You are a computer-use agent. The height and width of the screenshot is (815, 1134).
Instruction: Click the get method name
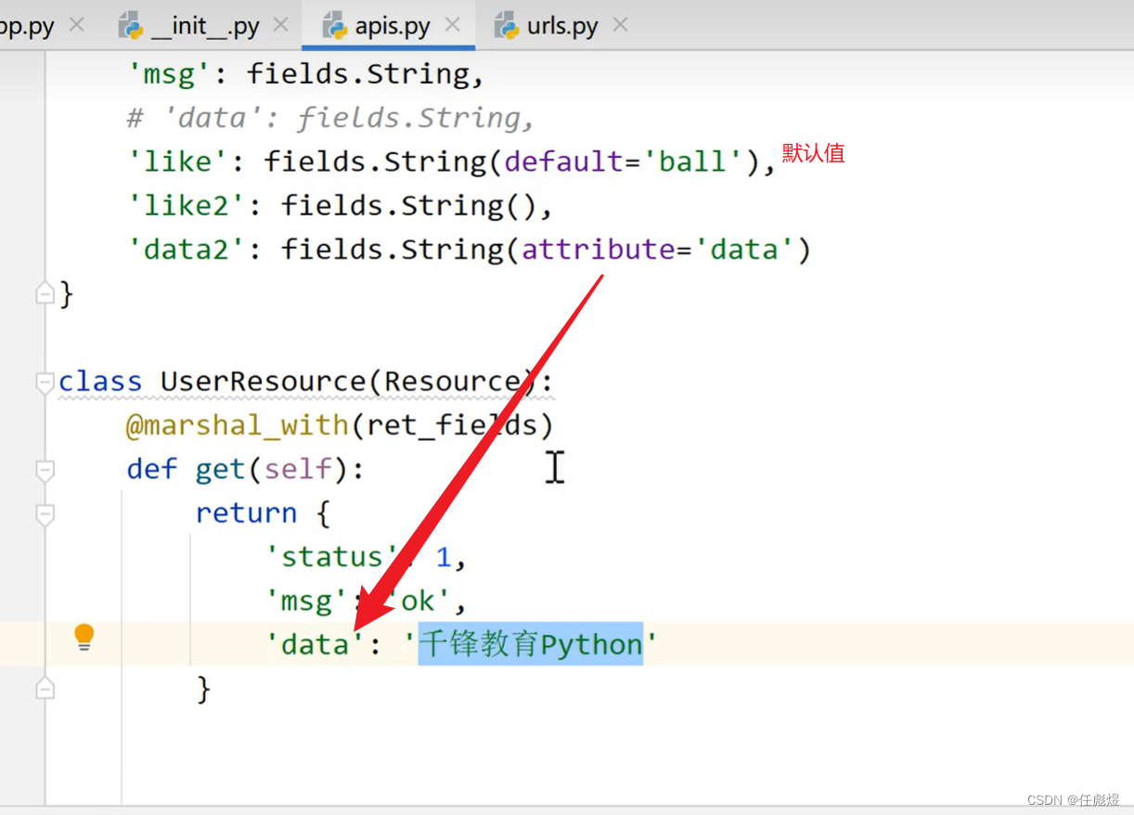tap(220, 470)
